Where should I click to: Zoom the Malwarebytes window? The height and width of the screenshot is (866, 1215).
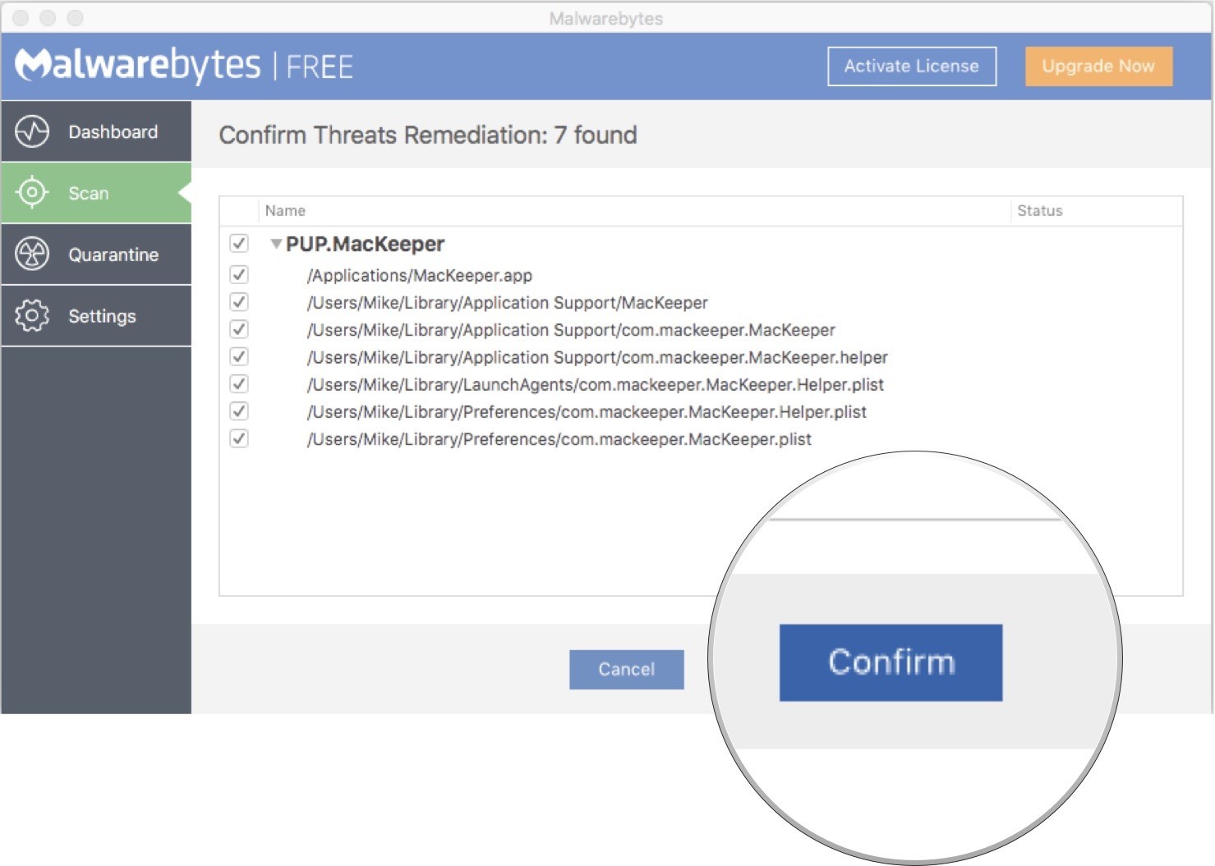[x=75, y=17]
